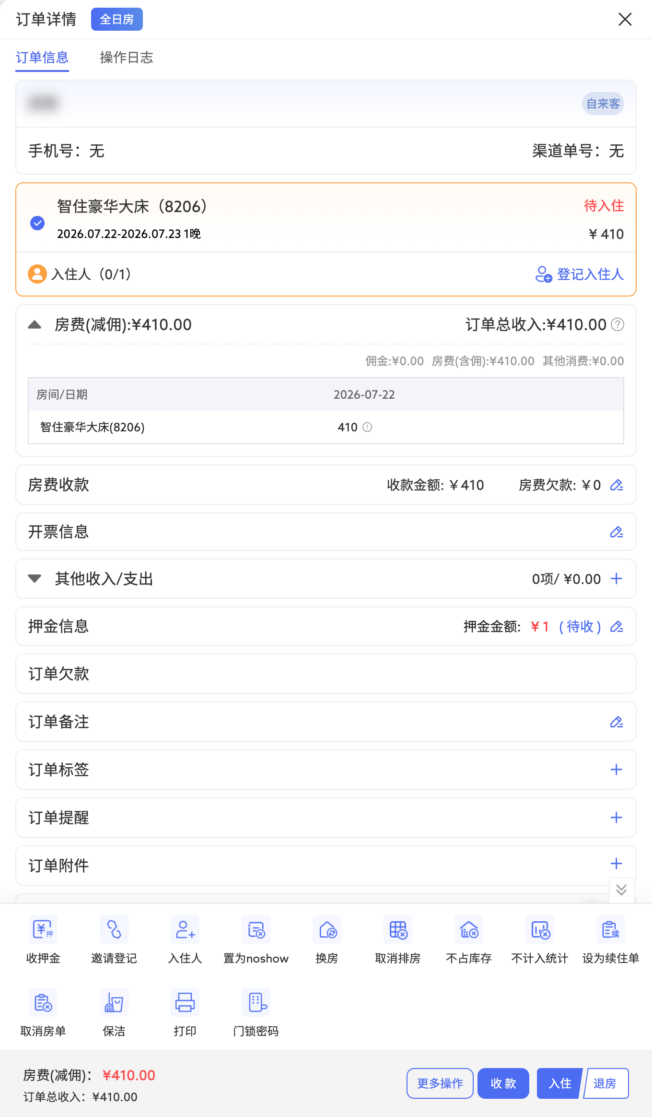652x1117 pixels.
Task: Click the 收押金 deposit icon
Action: point(43,930)
